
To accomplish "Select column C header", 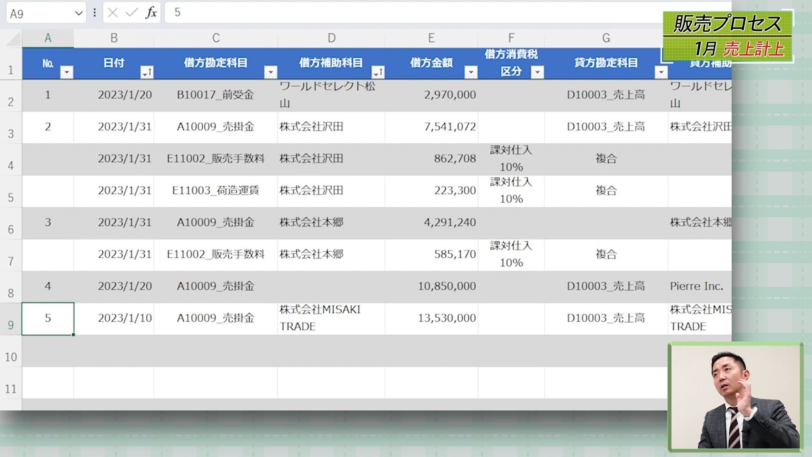I will pos(216,38).
